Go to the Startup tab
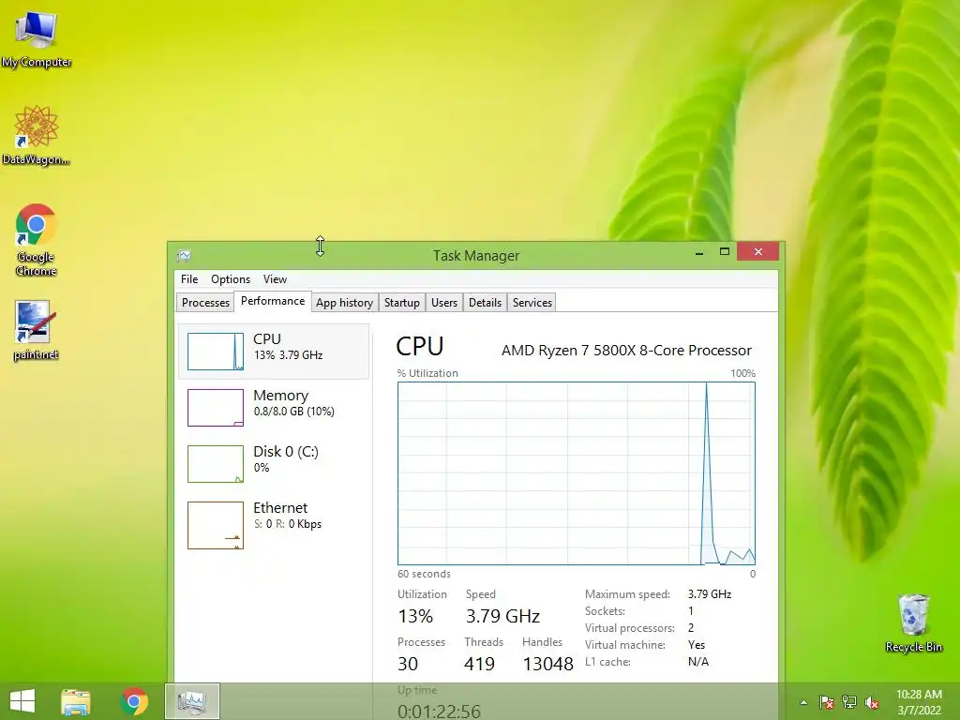The width and height of the screenshot is (960, 720). coord(401,303)
